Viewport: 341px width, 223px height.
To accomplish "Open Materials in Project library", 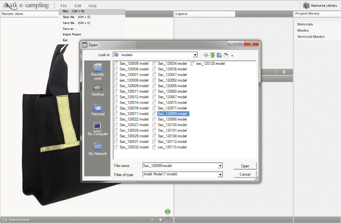I will tap(305, 24).
